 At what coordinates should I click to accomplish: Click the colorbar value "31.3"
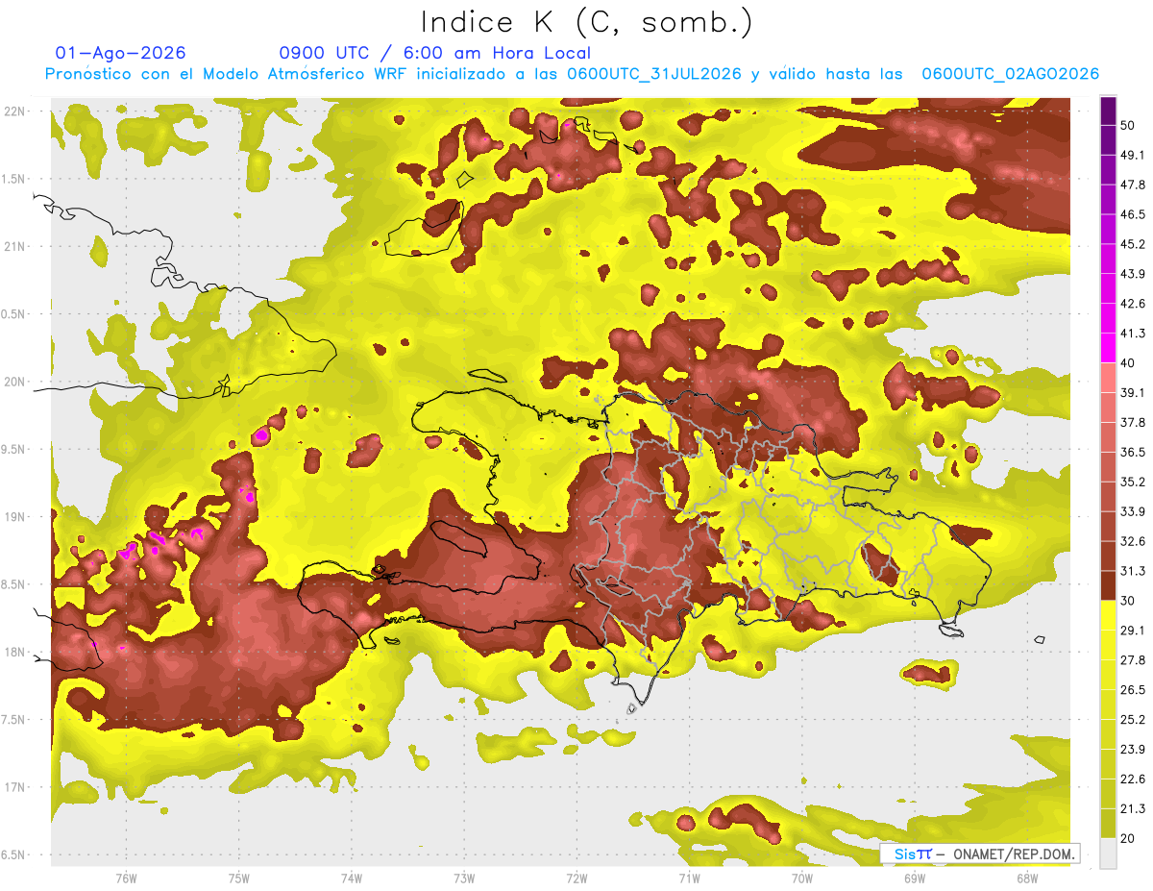click(1133, 571)
